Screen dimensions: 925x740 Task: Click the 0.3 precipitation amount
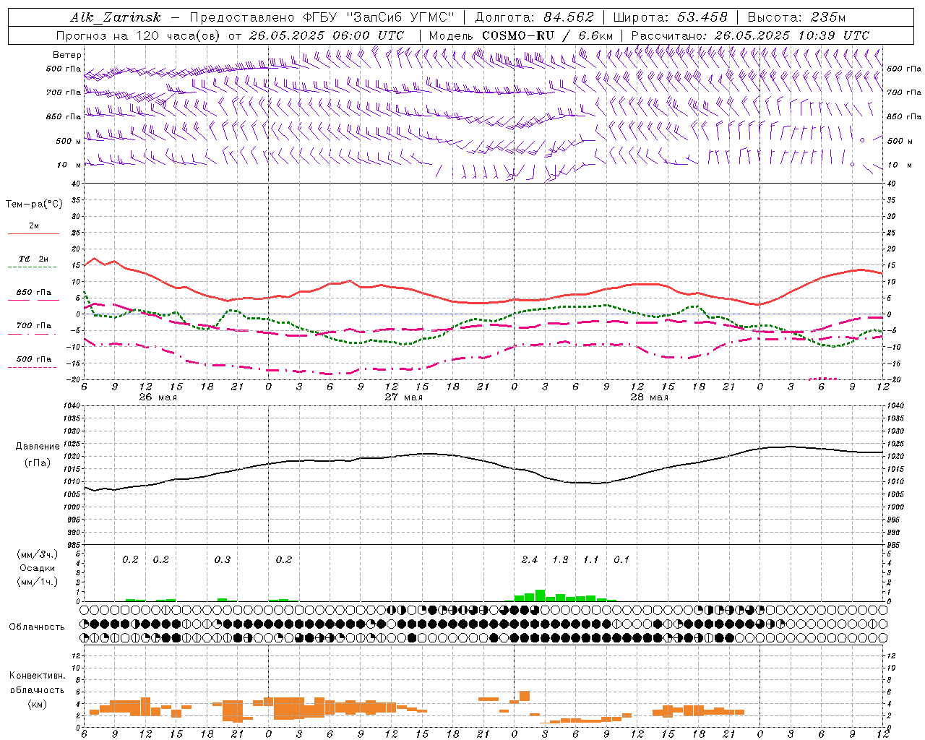(x=222, y=560)
